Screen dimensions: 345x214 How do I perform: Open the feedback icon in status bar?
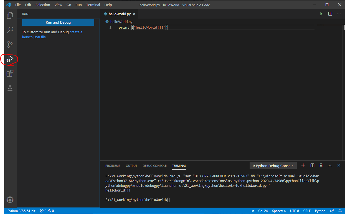332,211
